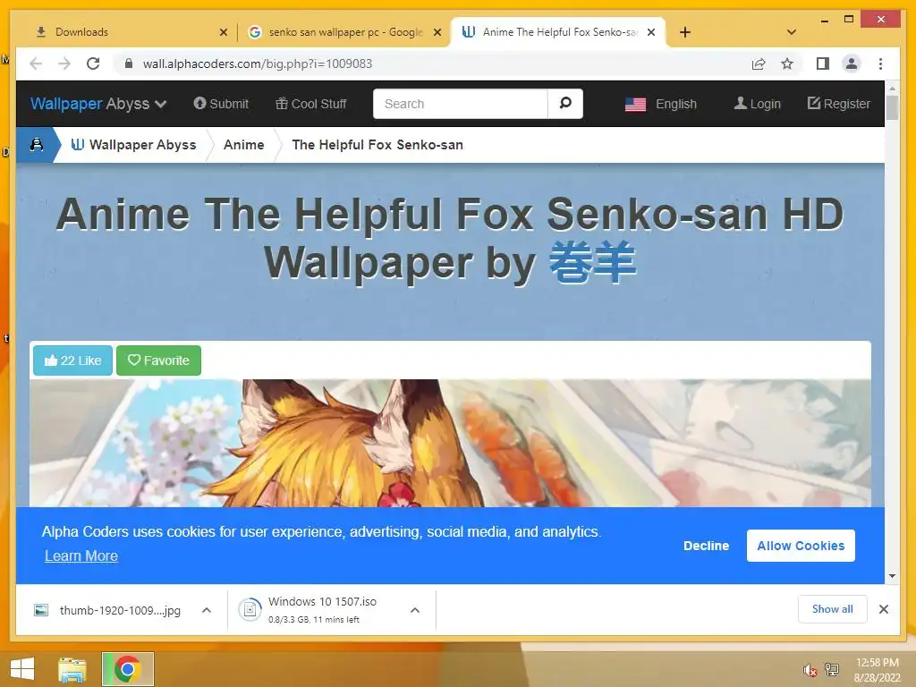The image size is (916, 687).
Task: Click the search magnifier button
Action: pyautogui.click(x=565, y=104)
